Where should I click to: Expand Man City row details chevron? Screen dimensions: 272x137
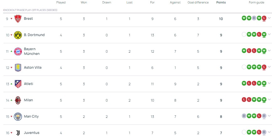pyautogui.click(x=269, y=116)
